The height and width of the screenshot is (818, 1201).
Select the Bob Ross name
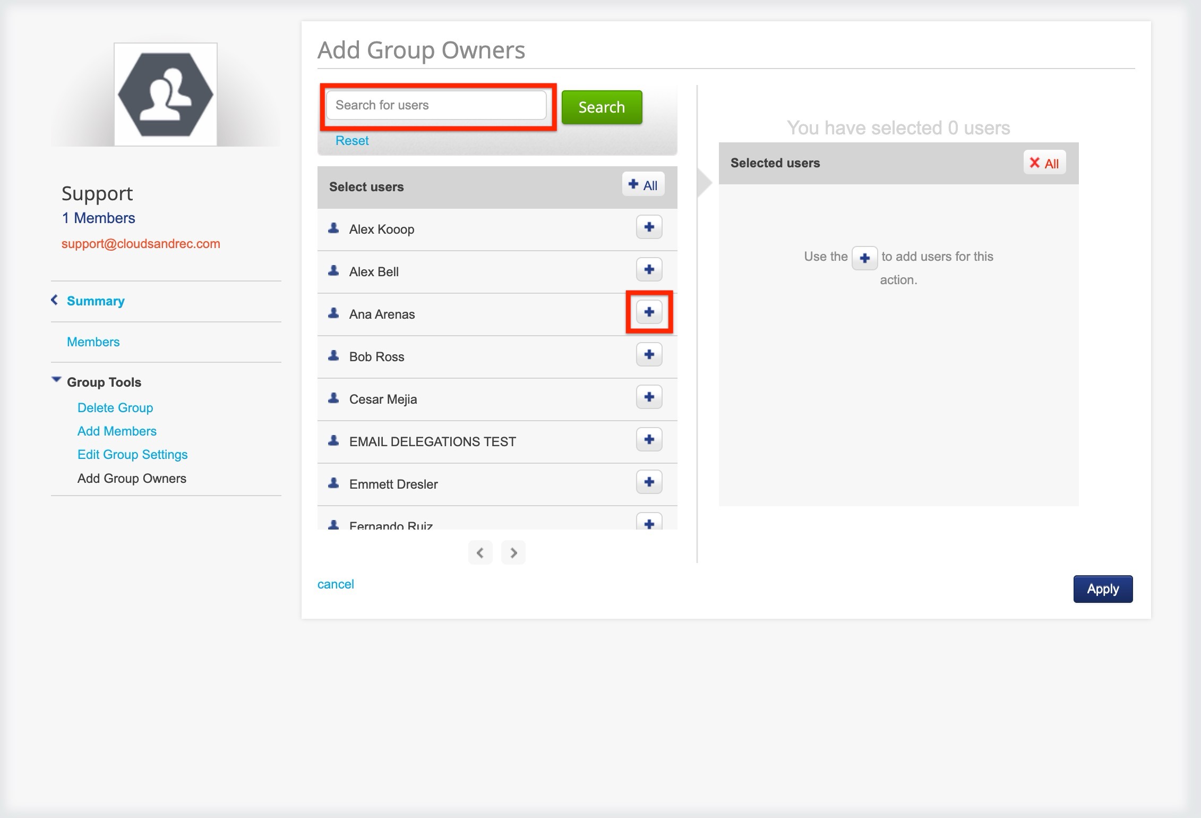(376, 357)
